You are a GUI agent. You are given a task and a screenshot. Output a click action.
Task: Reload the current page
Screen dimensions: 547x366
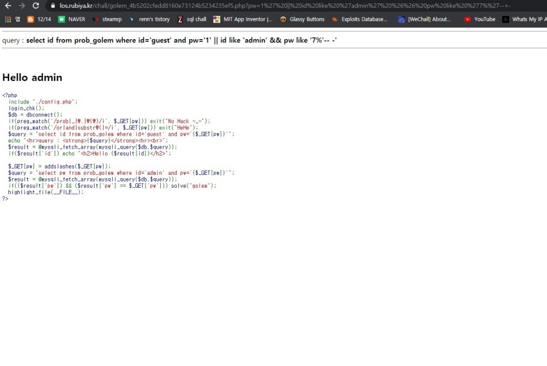(x=36, y=6)
